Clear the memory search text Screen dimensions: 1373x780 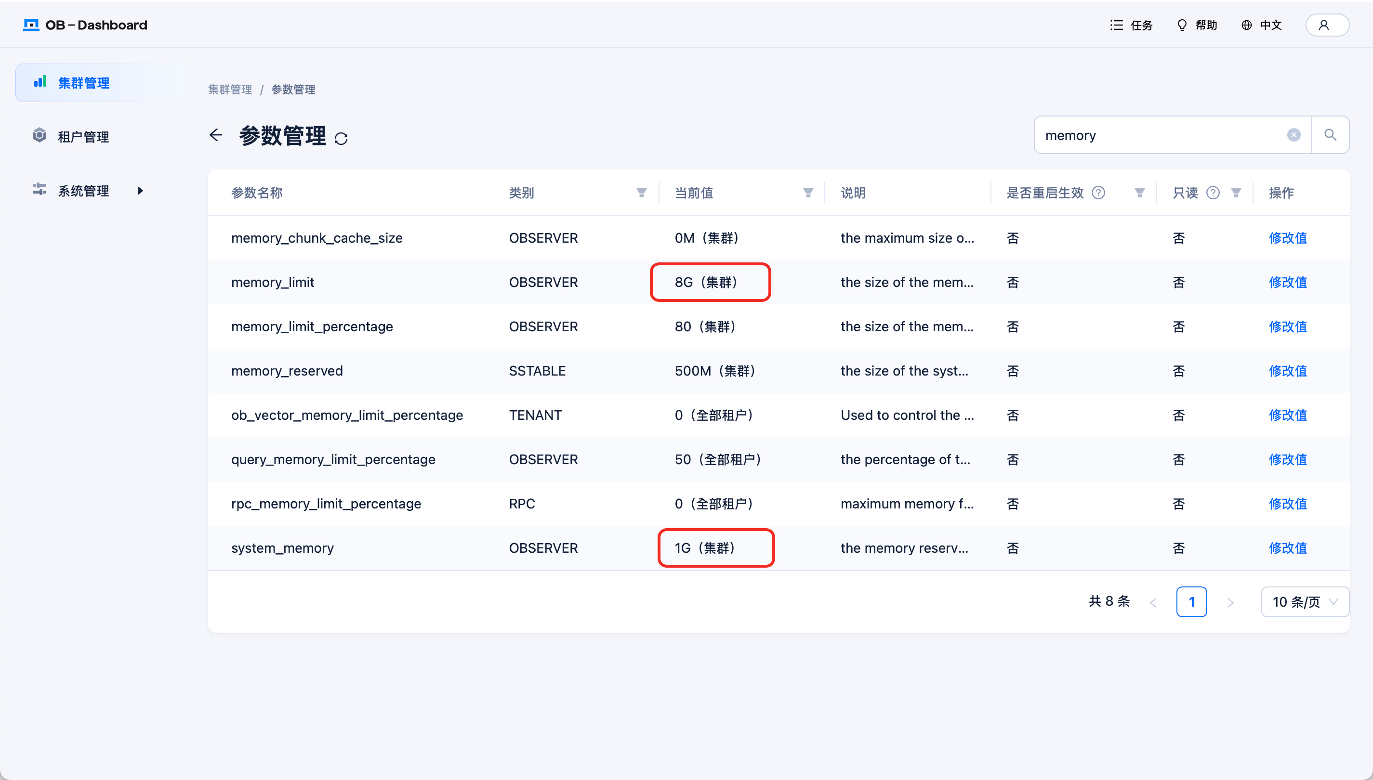[1294, 135]
